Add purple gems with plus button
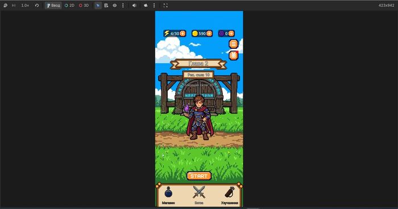 [231, 34]
